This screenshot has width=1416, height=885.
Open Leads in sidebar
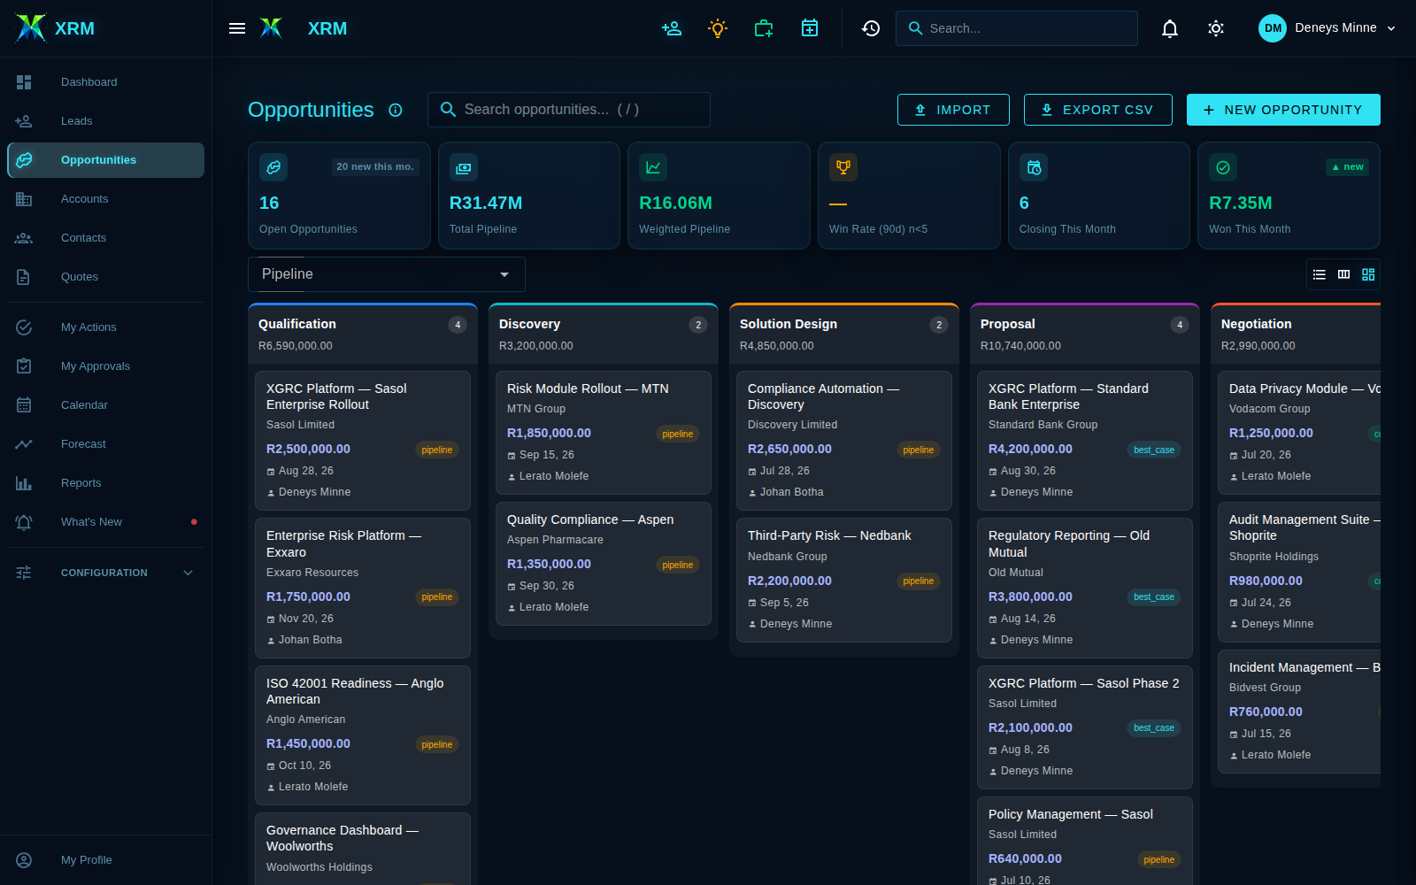(105, 121)
